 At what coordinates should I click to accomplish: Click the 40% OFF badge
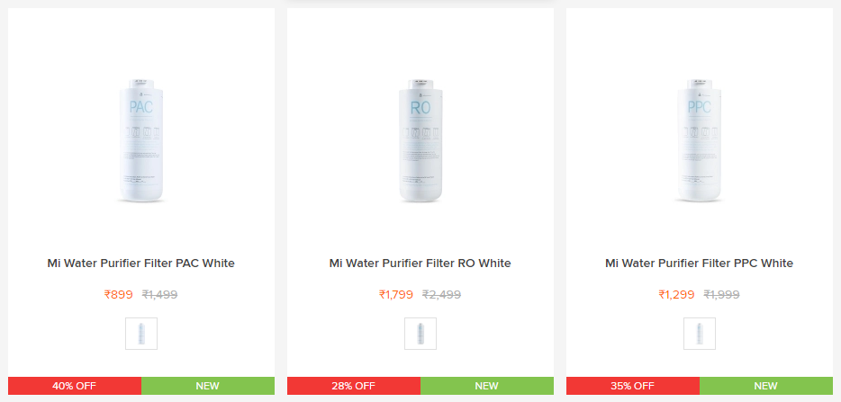75,386
